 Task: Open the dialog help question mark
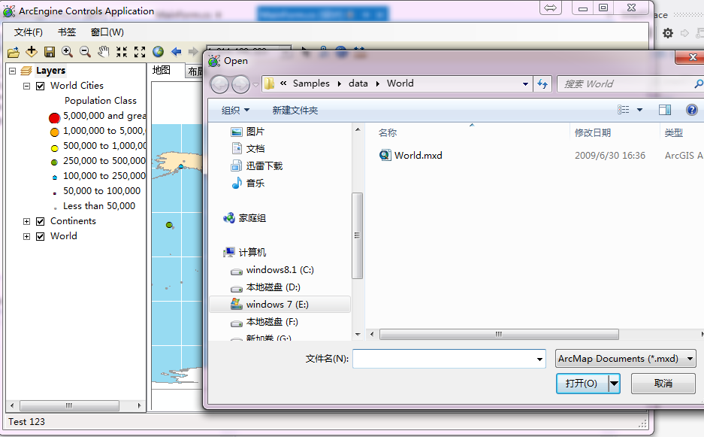[x=692, y=110]
